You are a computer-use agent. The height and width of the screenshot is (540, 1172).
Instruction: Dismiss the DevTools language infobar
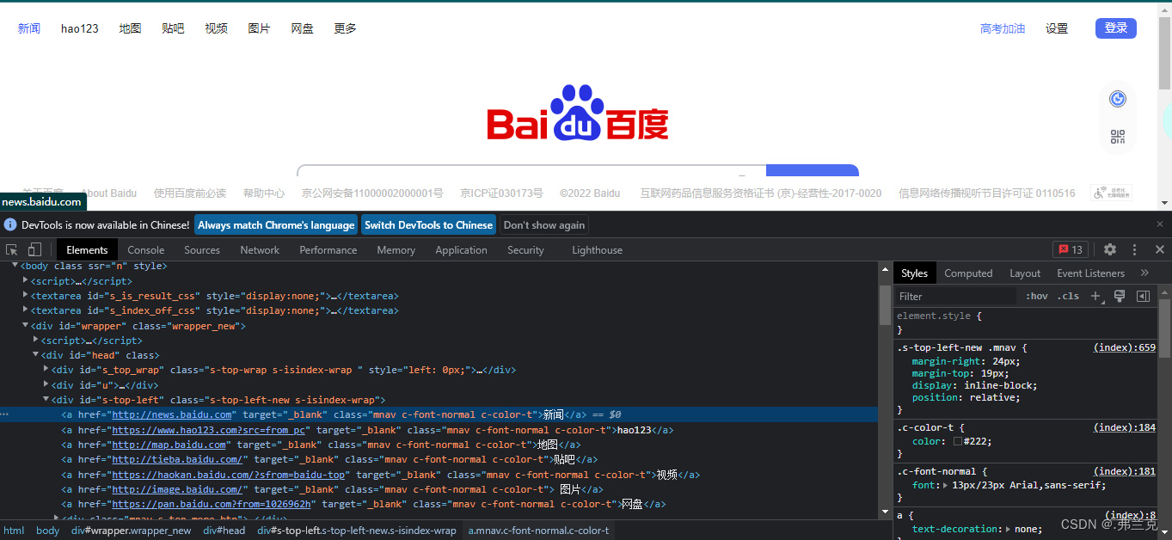pyautogui.click(x=1159, y=224)
